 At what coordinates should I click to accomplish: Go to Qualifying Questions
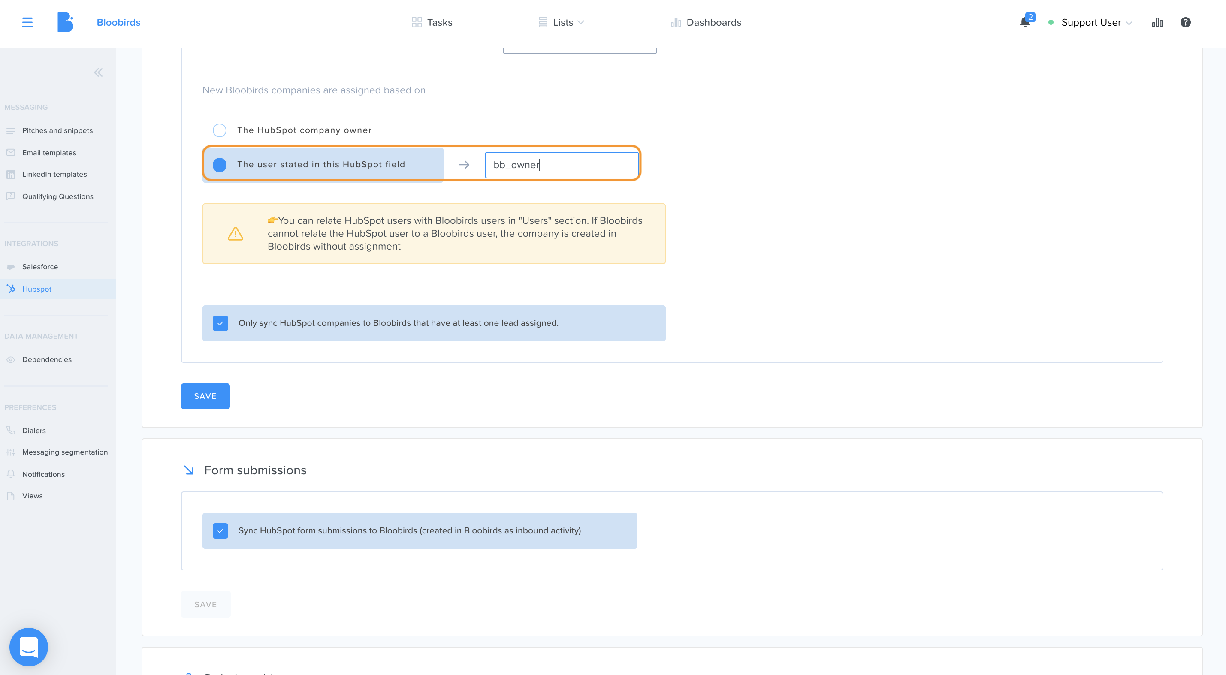point(57,196)
